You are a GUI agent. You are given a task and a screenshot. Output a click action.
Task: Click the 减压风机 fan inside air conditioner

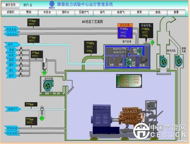(140, 51)
